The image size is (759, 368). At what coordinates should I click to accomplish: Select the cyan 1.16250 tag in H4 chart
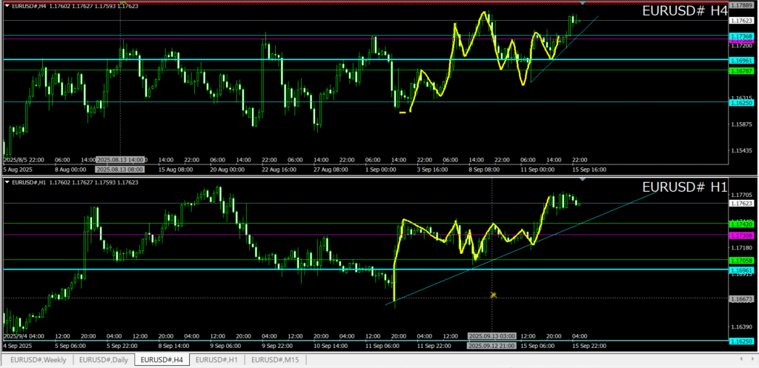(x=742, y=103)
